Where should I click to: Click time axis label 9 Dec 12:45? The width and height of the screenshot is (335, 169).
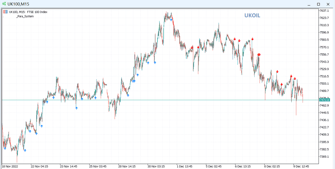coord(302,166)
